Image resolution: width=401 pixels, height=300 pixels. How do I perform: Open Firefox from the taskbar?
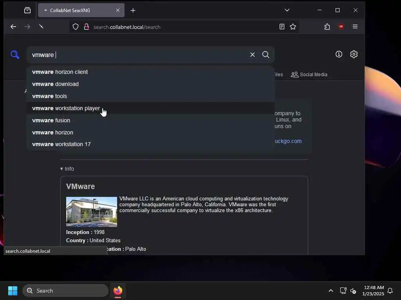coord(117,291)
